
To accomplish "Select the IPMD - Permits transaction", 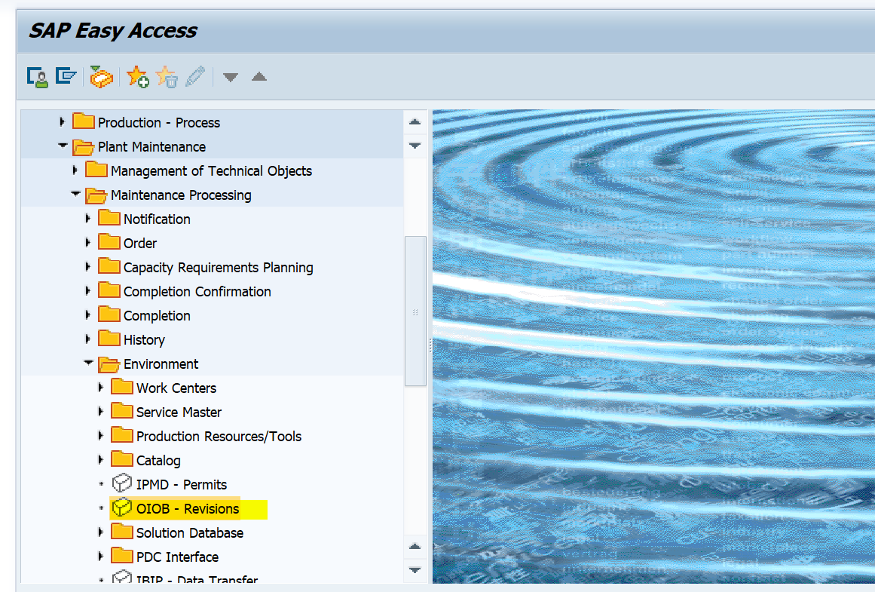I will click(182, 485).
